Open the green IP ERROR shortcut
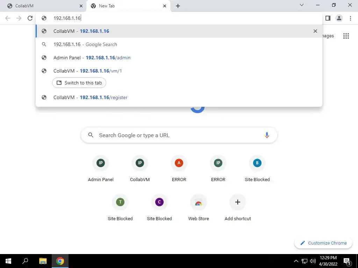The image size is (358, 268). (x=218, y=169)
